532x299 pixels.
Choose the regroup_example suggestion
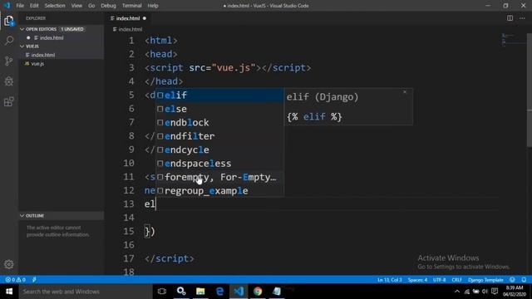219,190
